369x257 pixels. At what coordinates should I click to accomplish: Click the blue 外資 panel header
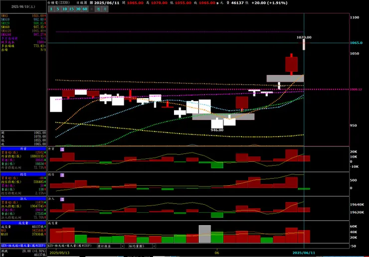click(x=23, y=149)
